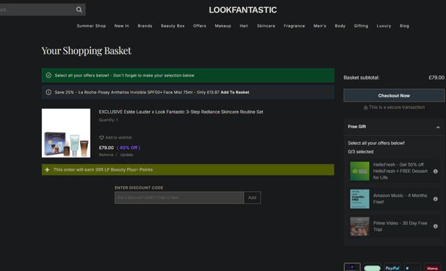Click the 0/3 selected counter text
The image size is (446, 271).
(361, 152)
